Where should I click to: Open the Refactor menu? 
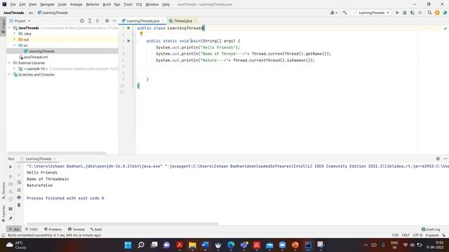pos(93,4)
